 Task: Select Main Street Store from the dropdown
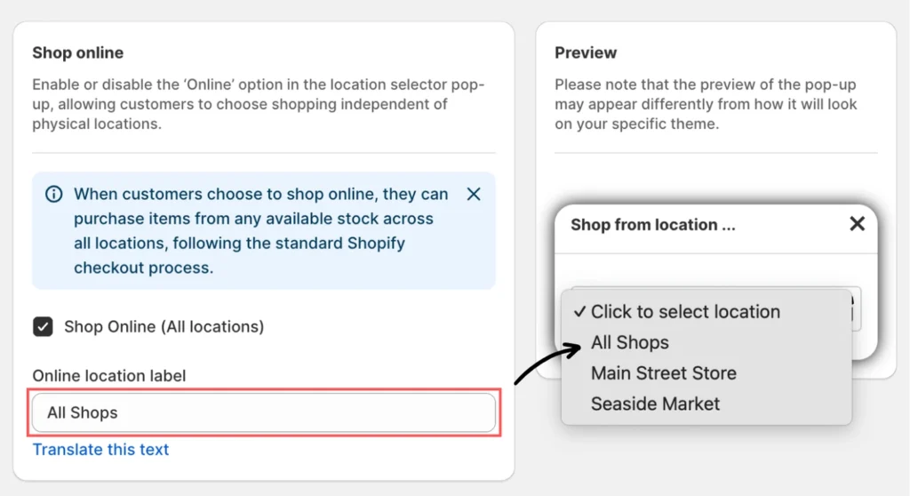pyautogui.click(x=663, y=373)
